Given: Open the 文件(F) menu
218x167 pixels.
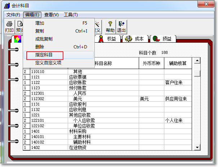Looking at the screenshot, I should (13, 15).
